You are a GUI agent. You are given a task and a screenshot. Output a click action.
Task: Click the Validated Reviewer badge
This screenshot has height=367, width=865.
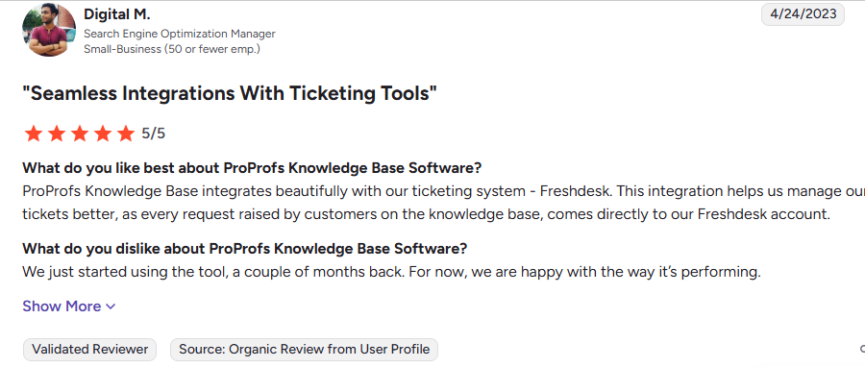click(x=90, y=350)
